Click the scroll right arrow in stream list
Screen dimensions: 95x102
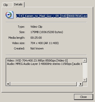pos(80,84)
